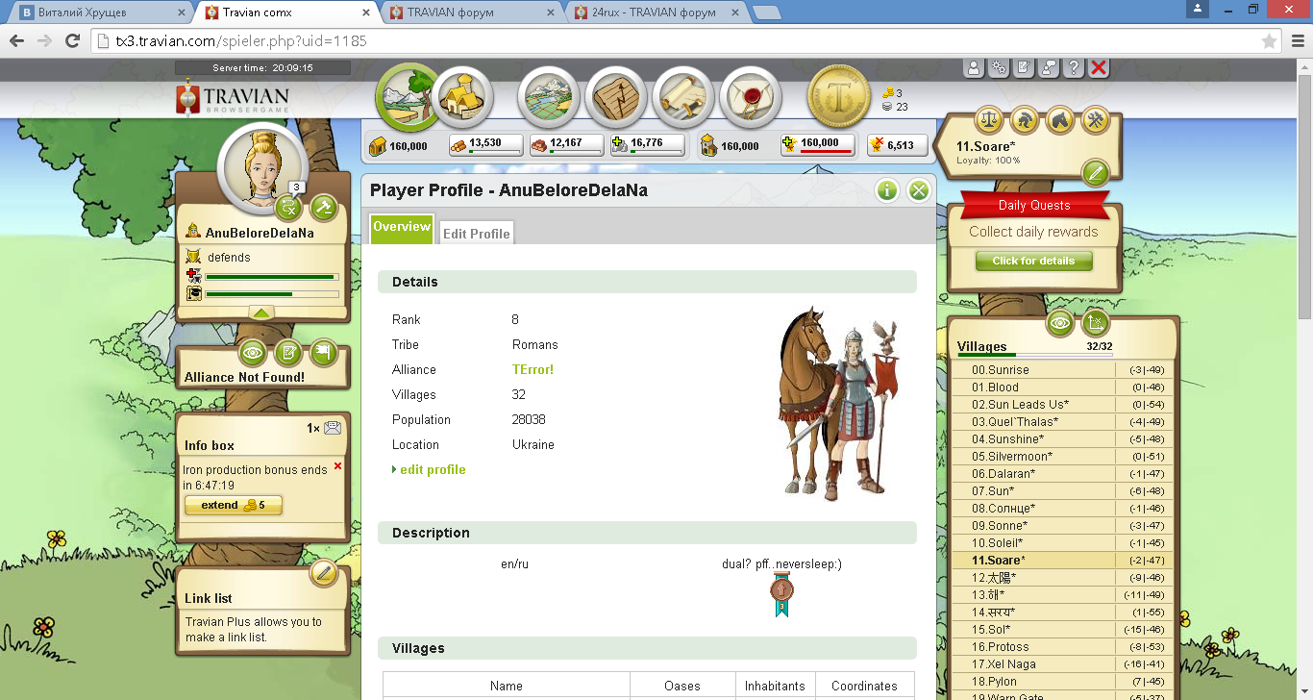The width and height of the screenshot is (1313, 700).
Task: Open the player profile icon in top bar
Action: [x=974, y=68]
